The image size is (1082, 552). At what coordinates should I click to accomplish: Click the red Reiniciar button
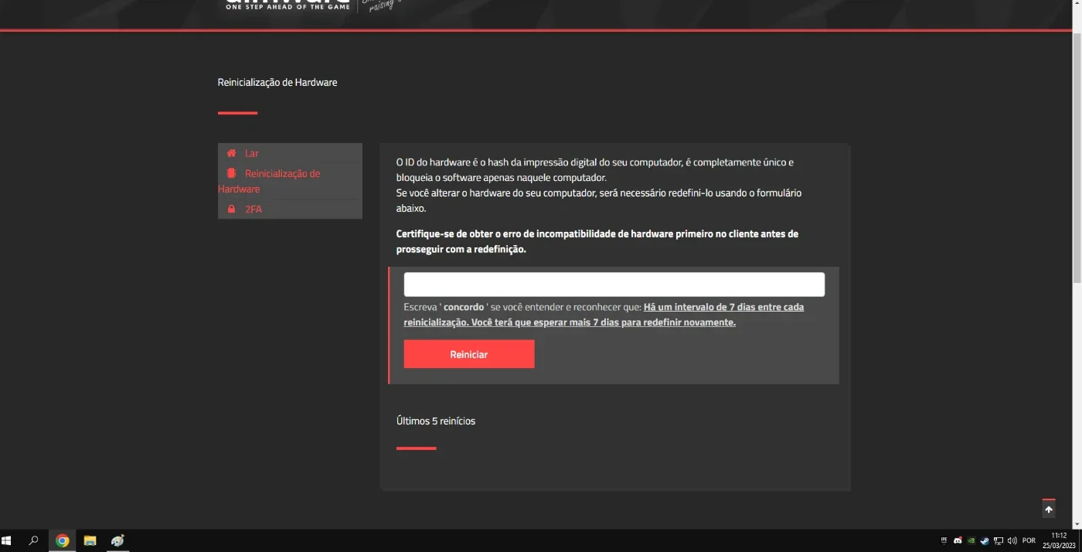point(468,354)
